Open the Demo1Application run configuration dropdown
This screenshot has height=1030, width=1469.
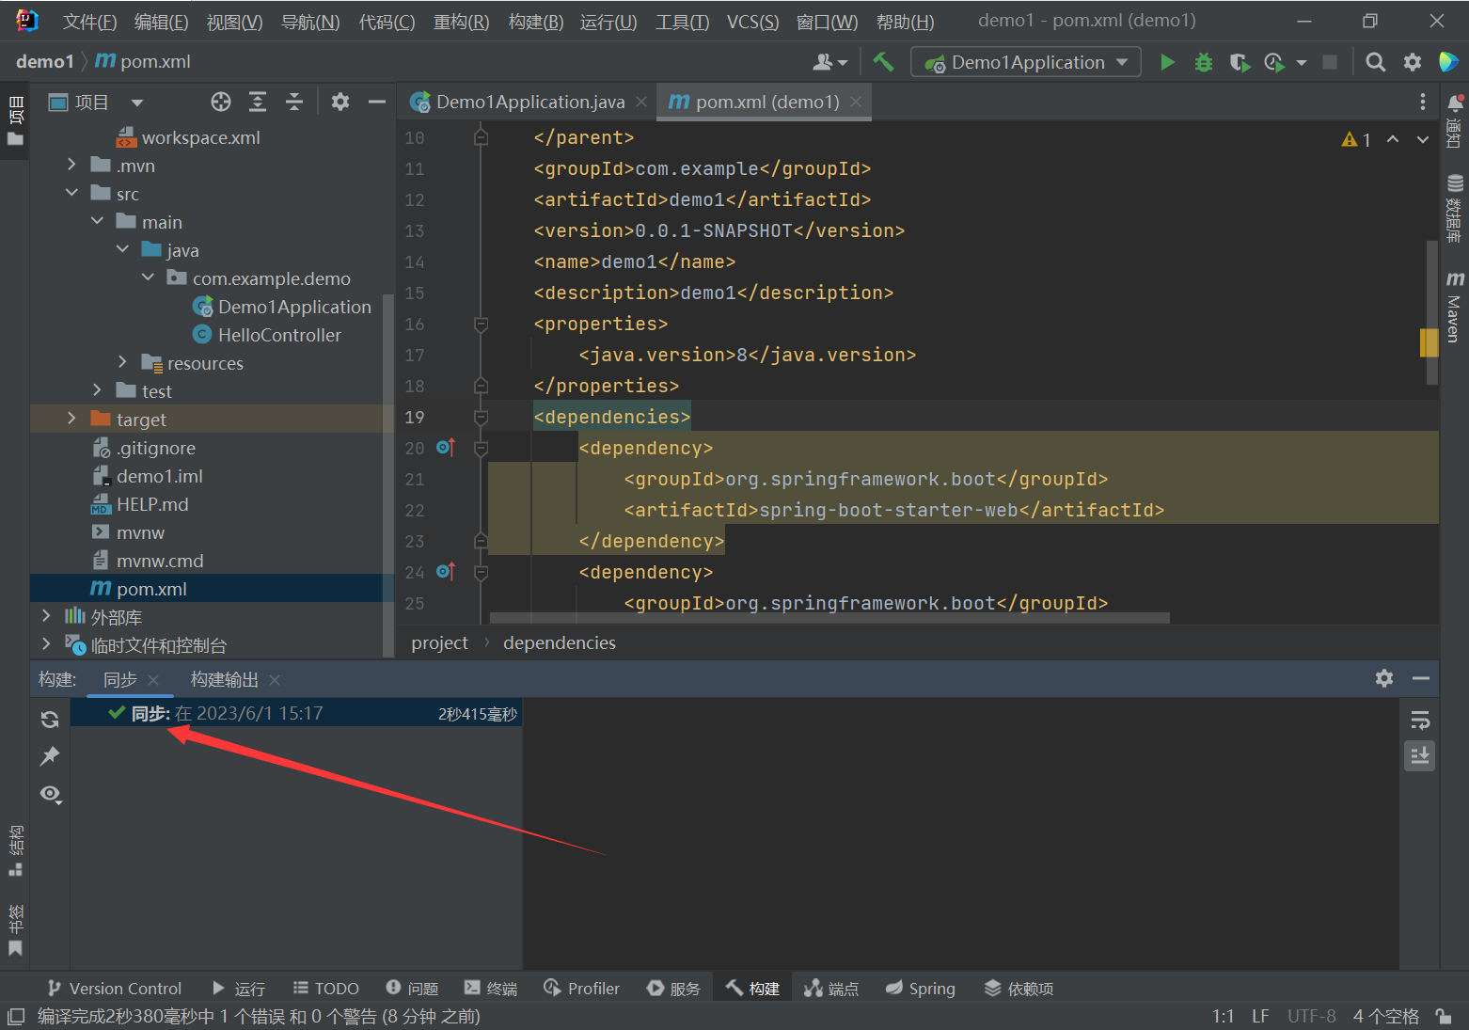1026,62
